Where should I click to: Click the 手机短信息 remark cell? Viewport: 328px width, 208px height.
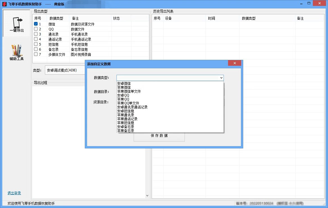(79, 44)
